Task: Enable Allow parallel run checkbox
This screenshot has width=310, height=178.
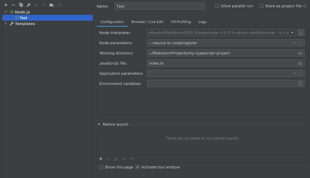Action: pyautogui.click(x=217, y=6)
